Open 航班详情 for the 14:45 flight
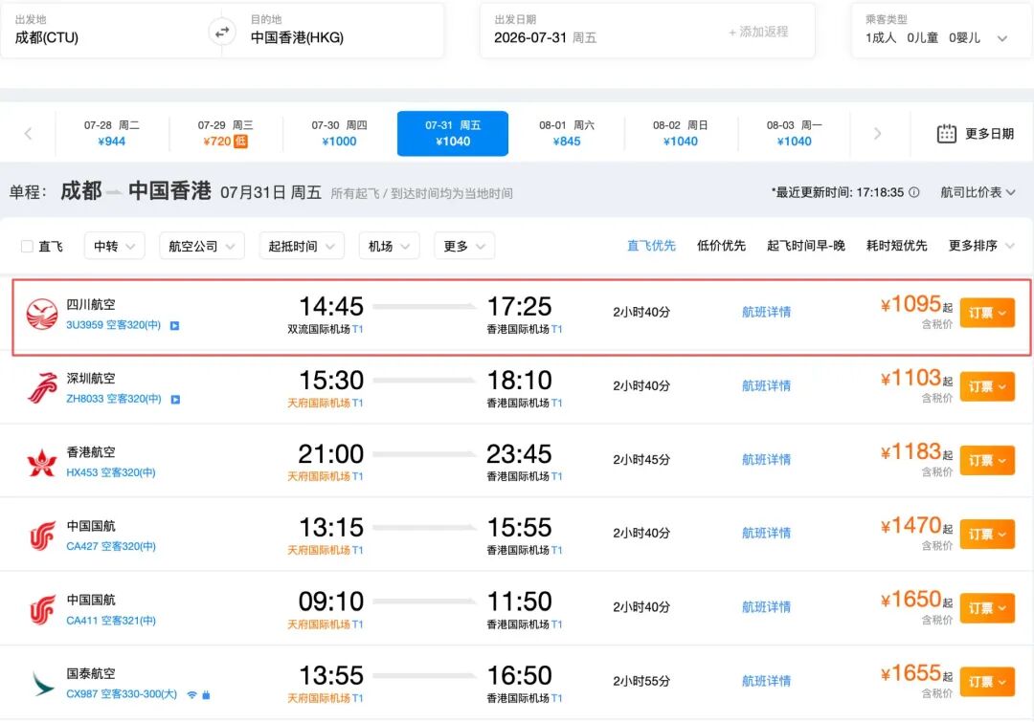Screen dimensions: 1034x722 pyautogui.click(x=766, y=313)
